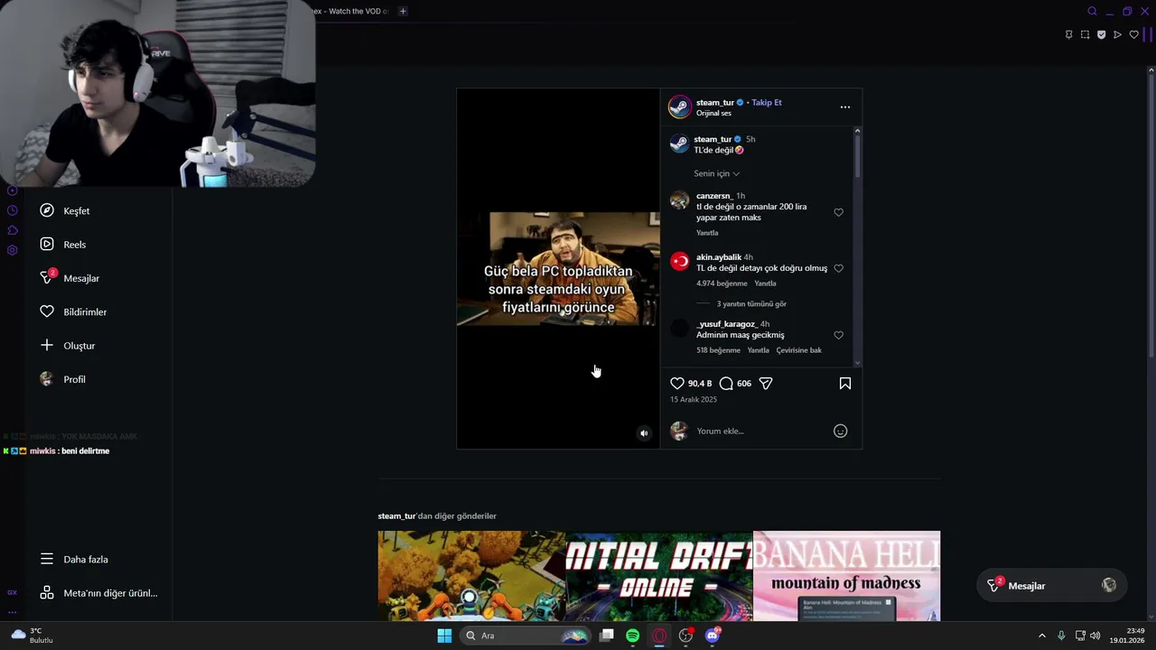Screen dimensions: 1156x650
Task: Take a snapshot with the toolbar capture icon
Action: [1085, 34]
